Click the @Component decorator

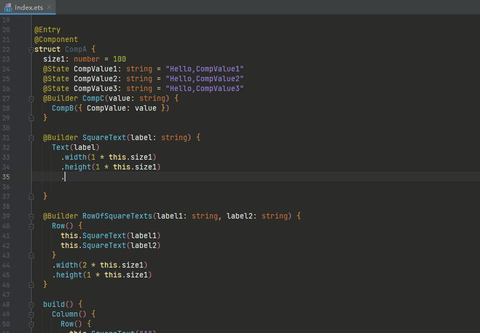56,39
